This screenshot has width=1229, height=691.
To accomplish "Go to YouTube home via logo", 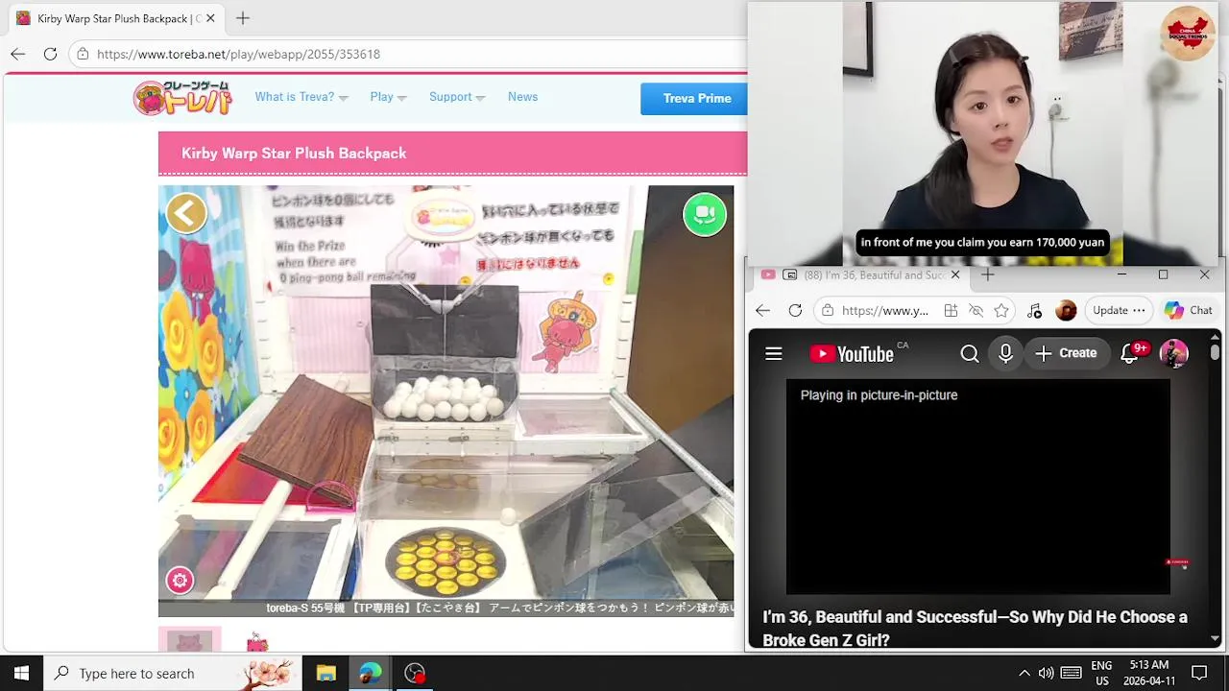I will coord(852,354).
